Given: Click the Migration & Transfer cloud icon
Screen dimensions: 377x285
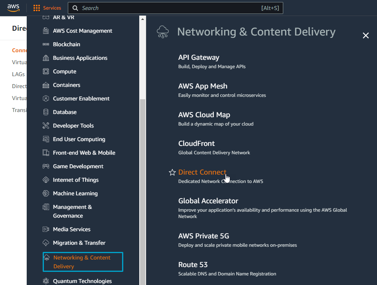Looking at the screenshot, I should tap(46, 243).
